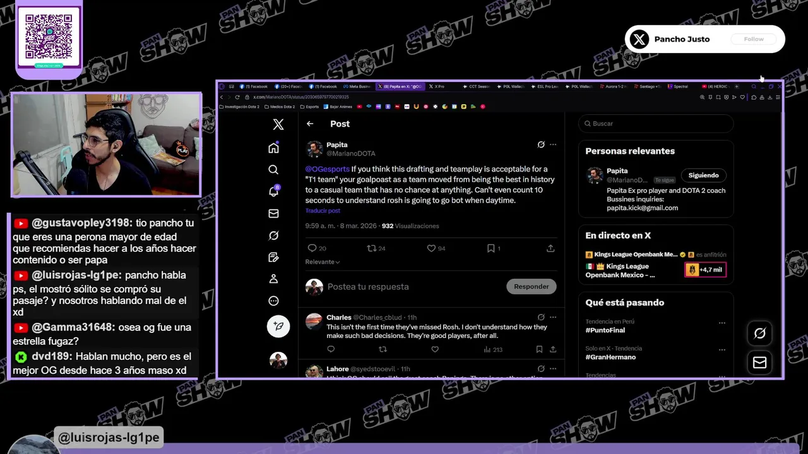The height and width of the screenshot is (454, 808).
Task: Switch to the Aurora 1-2 browser tab
Action: pos(612,86)
